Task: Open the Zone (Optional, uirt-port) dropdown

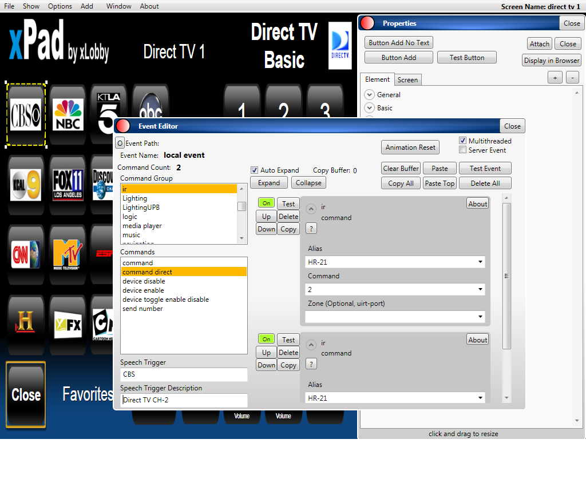Action: 395,317
